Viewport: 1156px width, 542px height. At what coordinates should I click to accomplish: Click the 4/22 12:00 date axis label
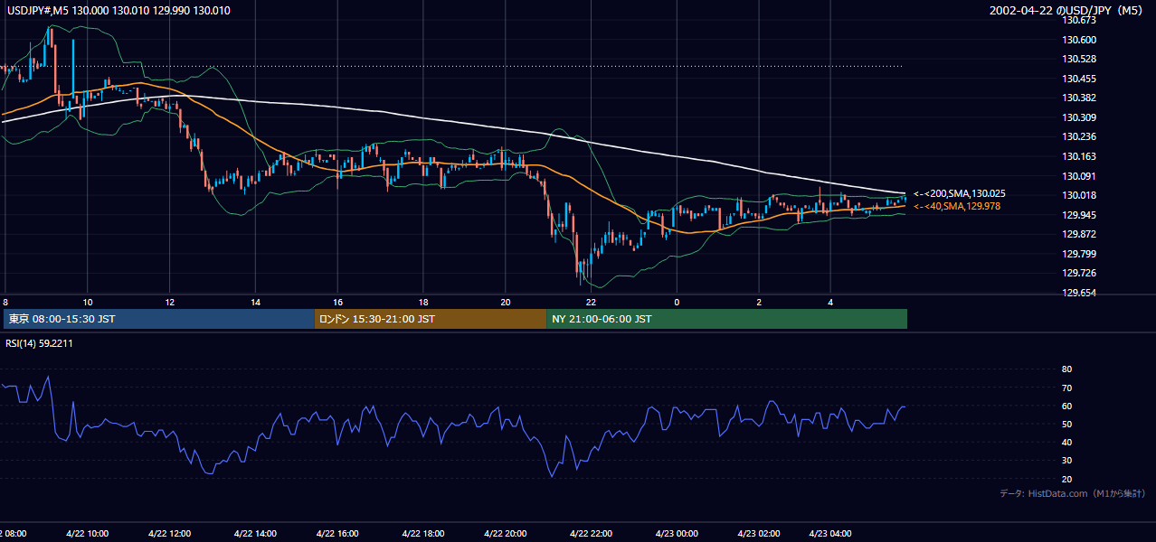[169, 533]
